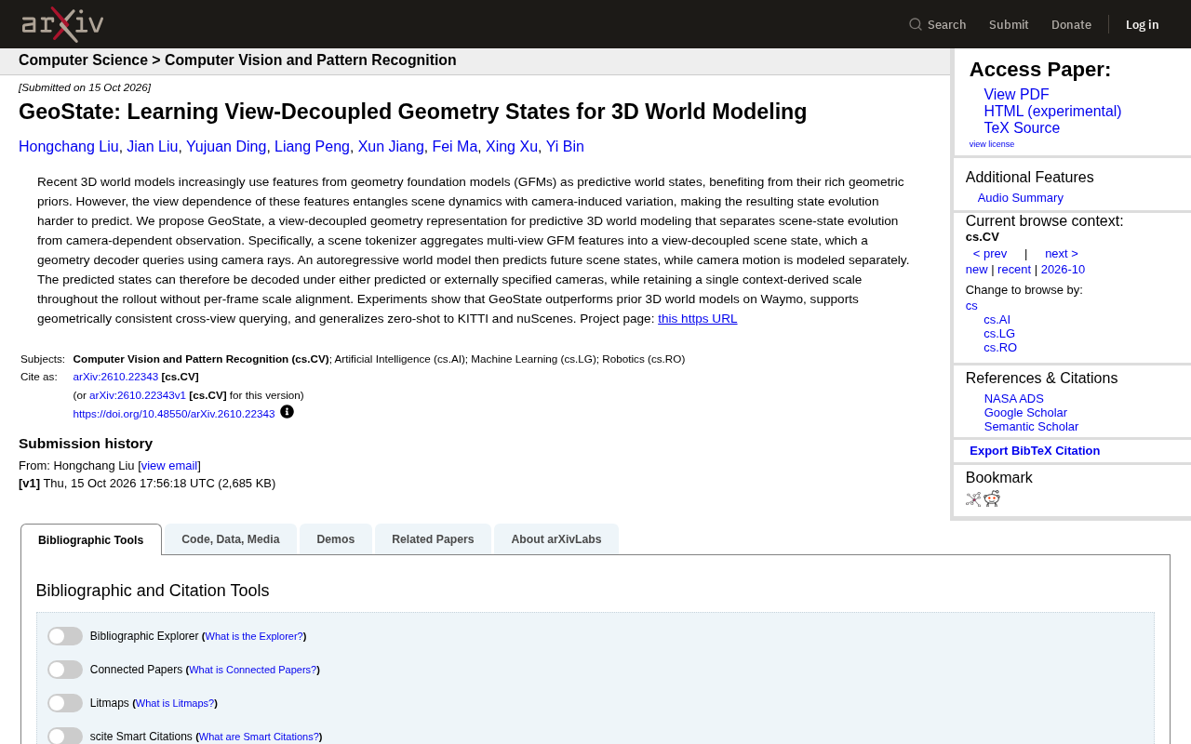Open Semantic Scholar link
This screenshot has height=744, width=1191.
point(1031,427)
